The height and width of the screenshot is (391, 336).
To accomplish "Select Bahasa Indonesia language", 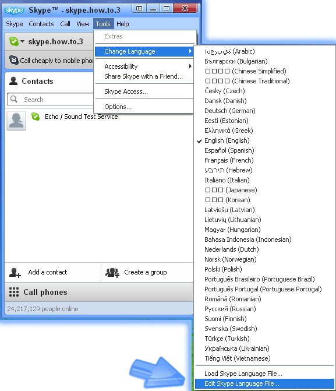I will click(x=247, y=239).
